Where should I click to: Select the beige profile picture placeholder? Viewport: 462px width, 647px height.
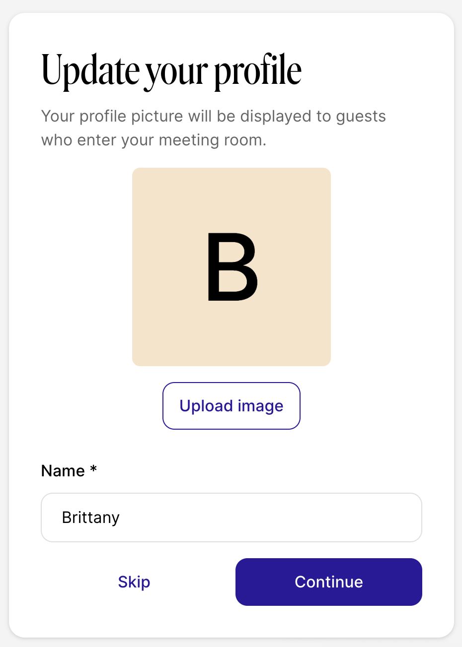pyautogui.click(x=231, y=266)
